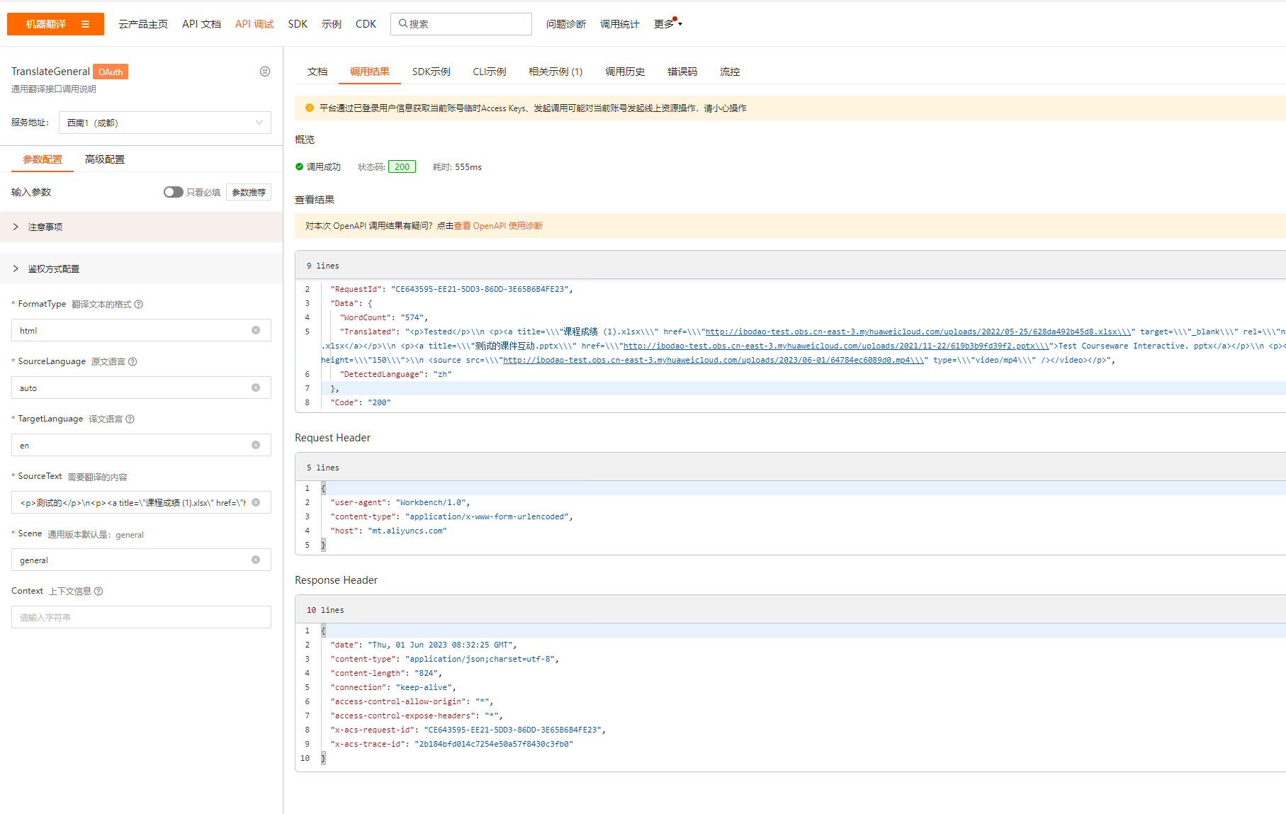Click the orange warning icon in notice bar

pyautogui.click(x=310, y=108)
